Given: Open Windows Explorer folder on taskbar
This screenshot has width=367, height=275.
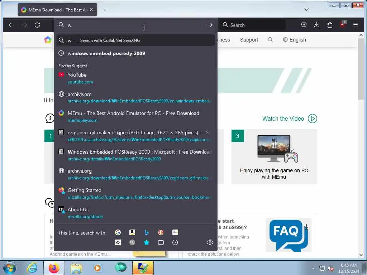Looking at the screenshot, I should [x=76, y=268].
